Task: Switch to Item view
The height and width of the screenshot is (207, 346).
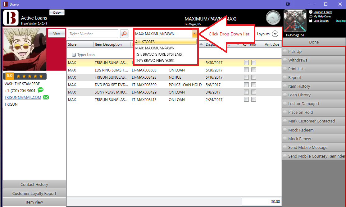Action: [x=34, y=202]
